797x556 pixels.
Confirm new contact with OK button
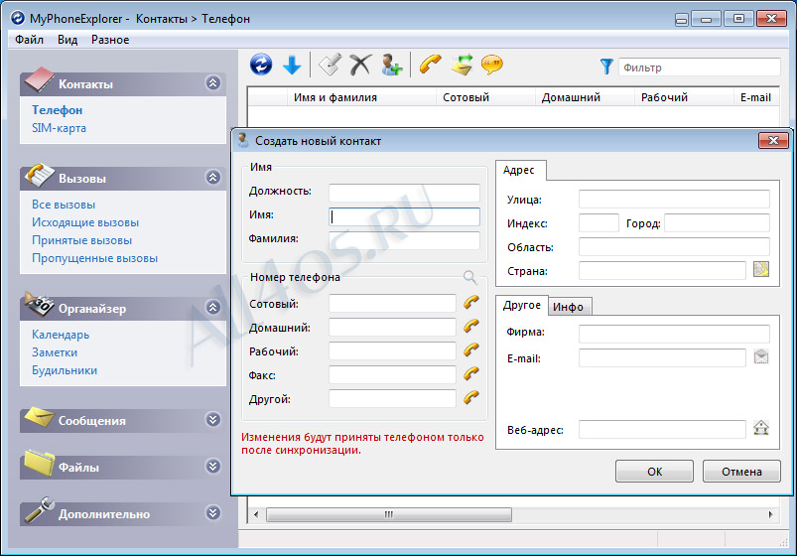coord(654,472)
